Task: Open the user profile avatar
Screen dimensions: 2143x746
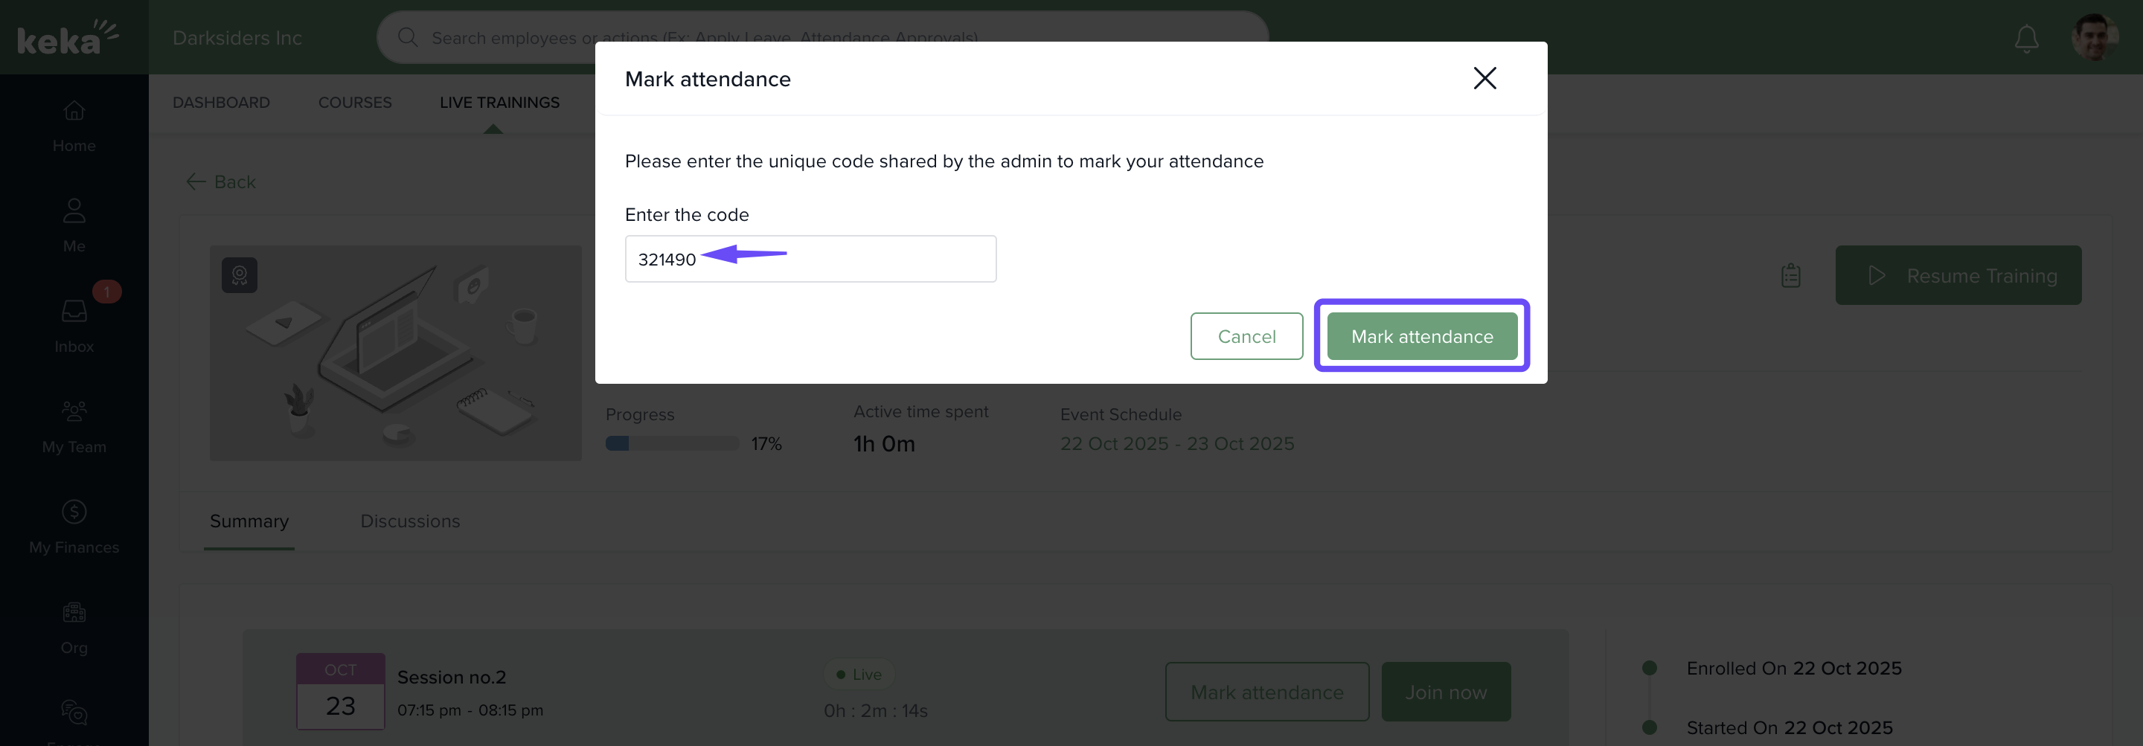Action: point(2094,37)
